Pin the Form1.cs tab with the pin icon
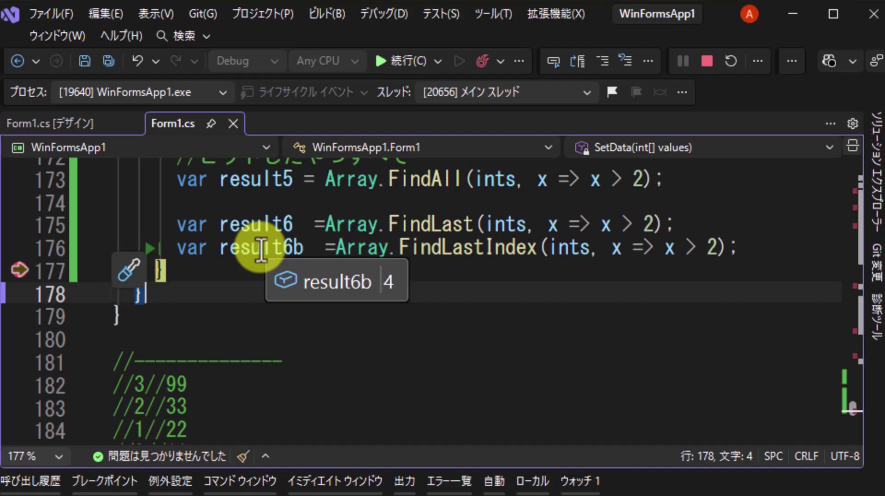Screen dimensions: 885x496 211,124
